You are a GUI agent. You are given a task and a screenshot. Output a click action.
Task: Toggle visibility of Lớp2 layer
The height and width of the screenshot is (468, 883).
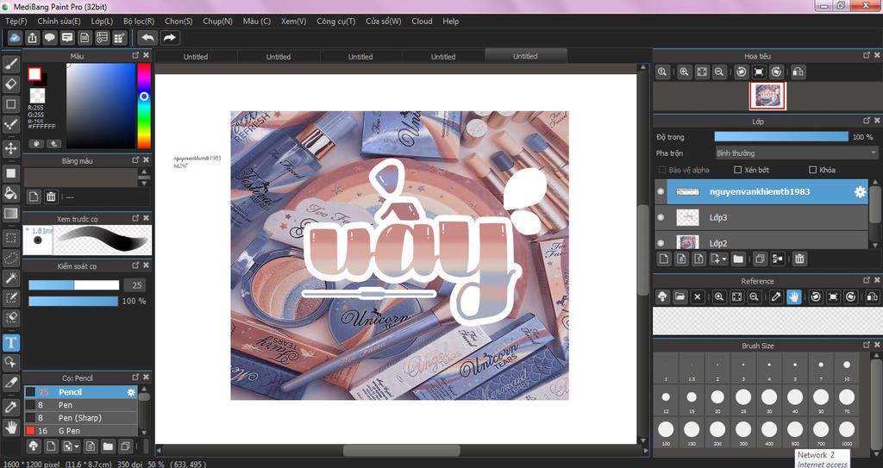click(x=661, y=243)
